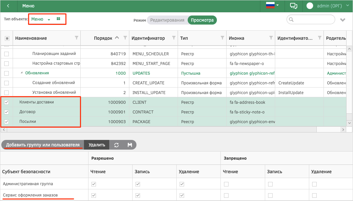Toggle the select-all header checkbox
The width and height of the screenshot is (353, 201).
(x=7, y=38)
